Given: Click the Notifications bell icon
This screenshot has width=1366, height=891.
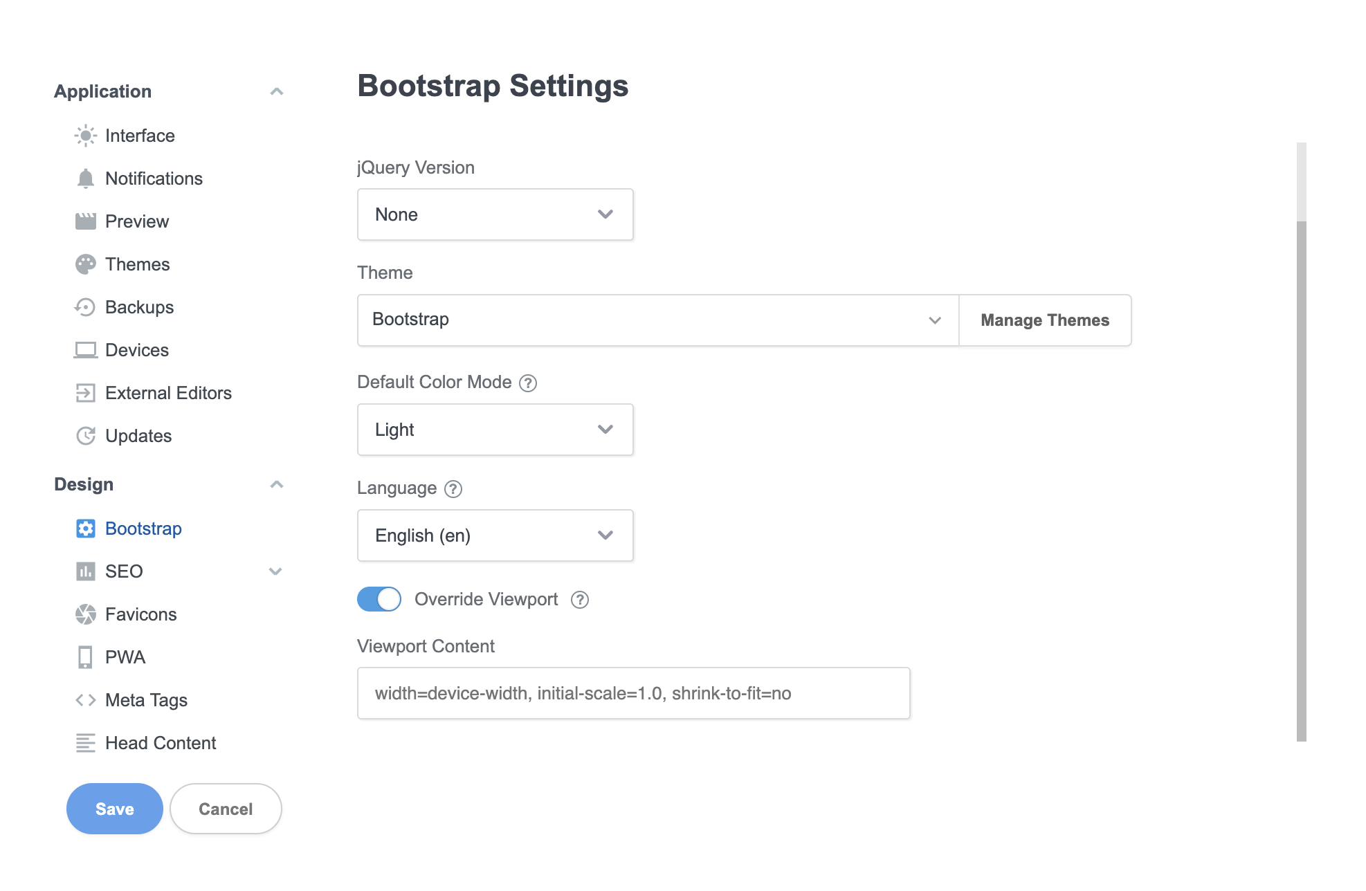Looking at the screenshot, I should (85, 178).
